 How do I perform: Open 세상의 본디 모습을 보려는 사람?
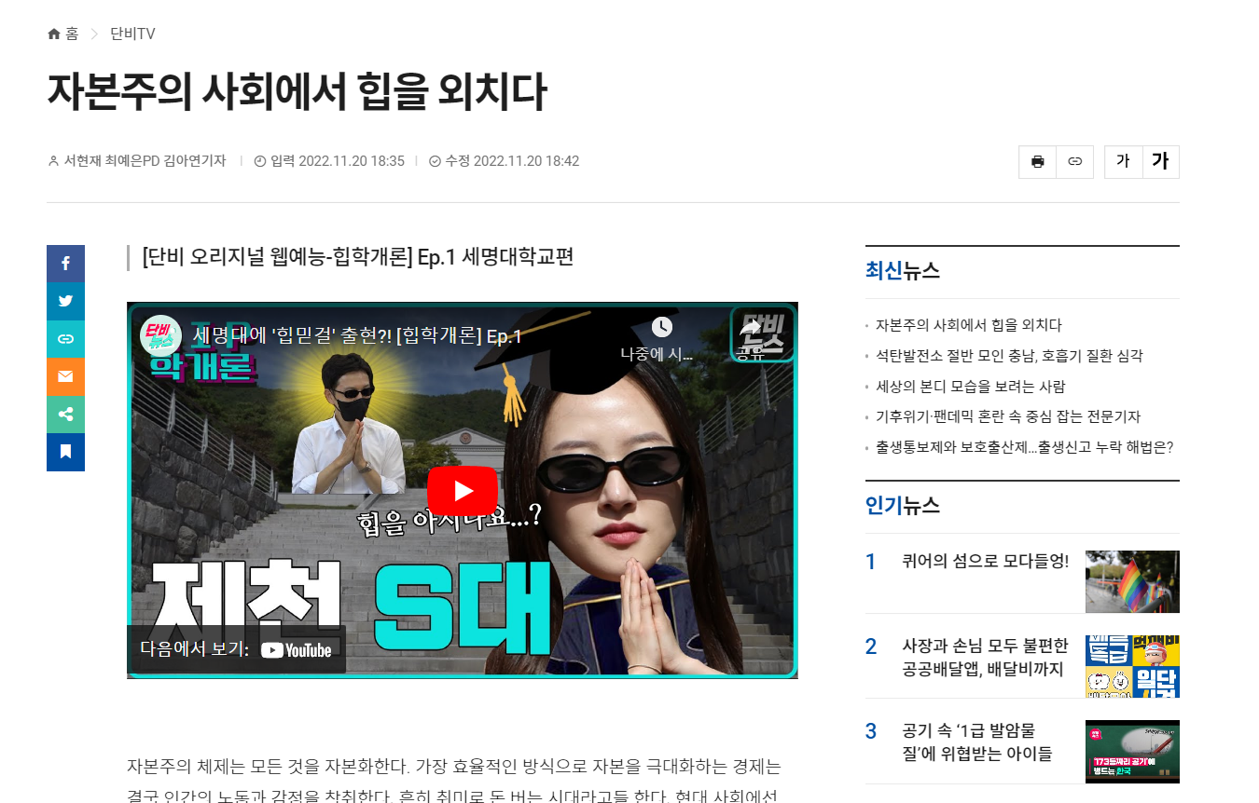(x=970, y=387)
